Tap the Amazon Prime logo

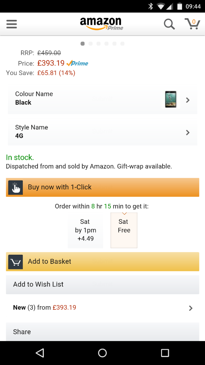pyautogui.click(x=101, y=24)
